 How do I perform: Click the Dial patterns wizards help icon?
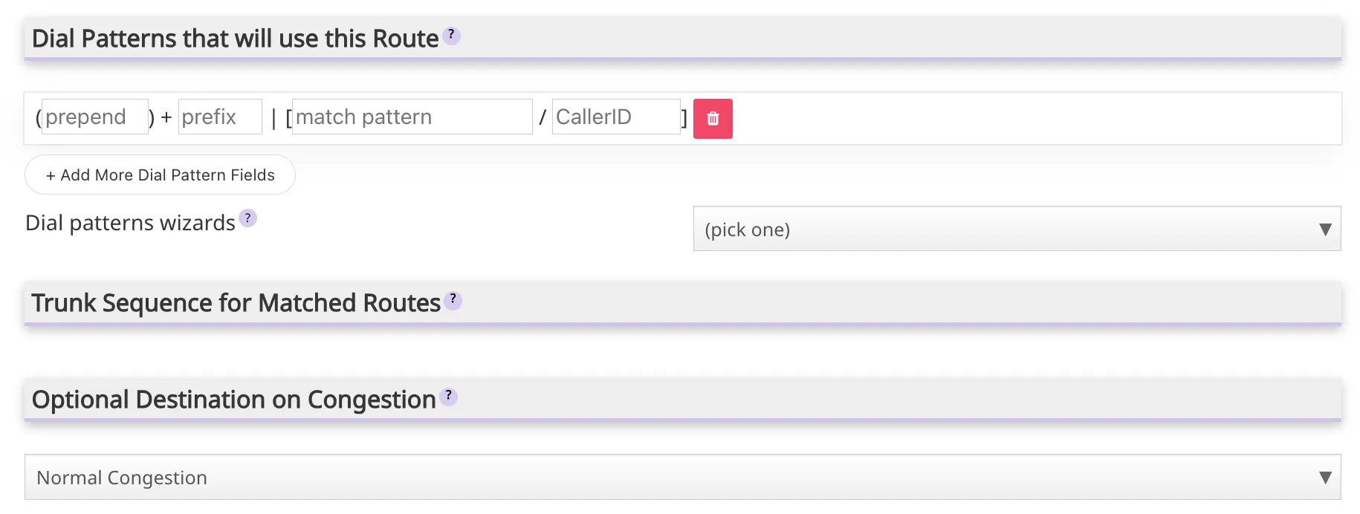[x=247, y=218]
